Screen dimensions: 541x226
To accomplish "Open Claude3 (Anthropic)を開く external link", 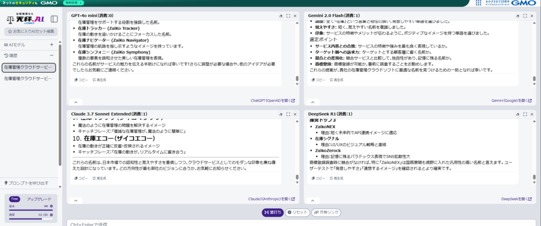I will click(x=272, y=199).
